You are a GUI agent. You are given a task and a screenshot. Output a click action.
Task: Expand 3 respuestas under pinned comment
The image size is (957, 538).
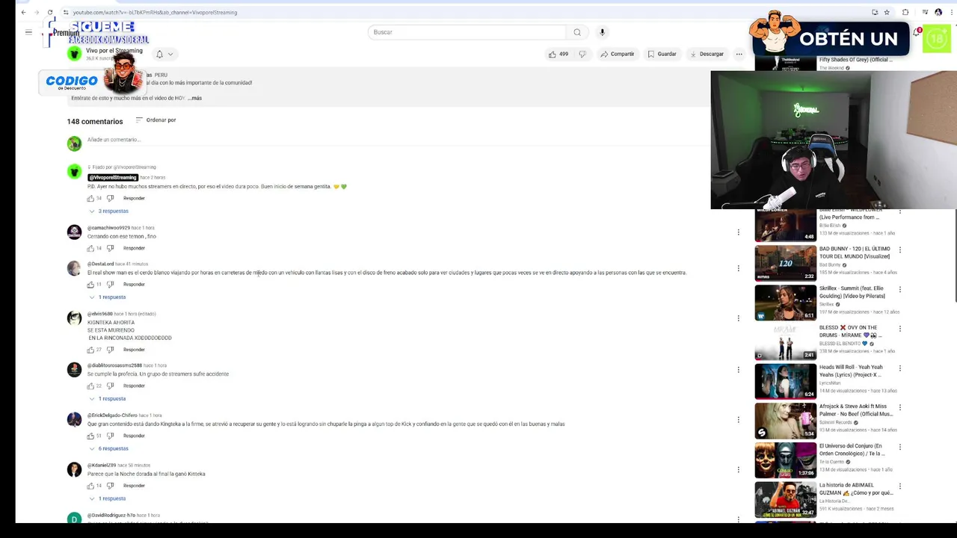point(109,211)
